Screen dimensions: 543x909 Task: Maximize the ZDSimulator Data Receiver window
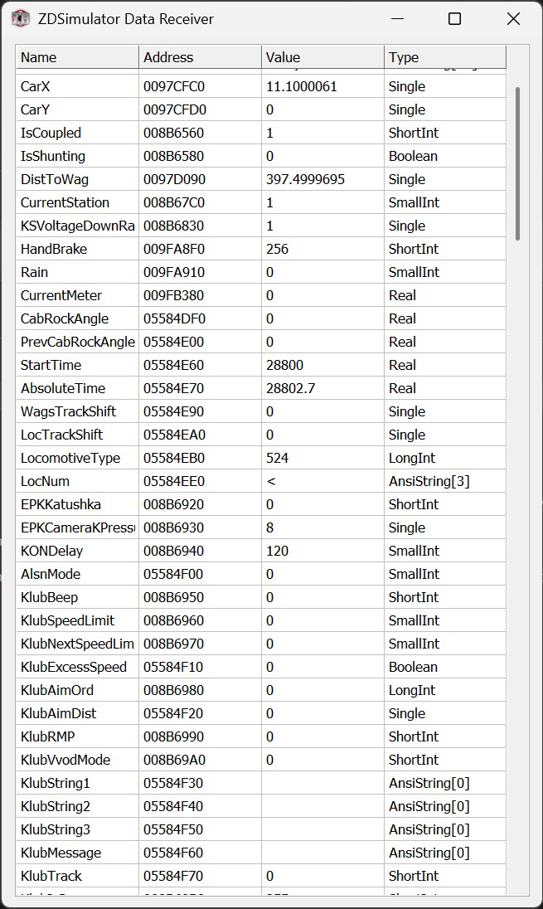[454, 19]
